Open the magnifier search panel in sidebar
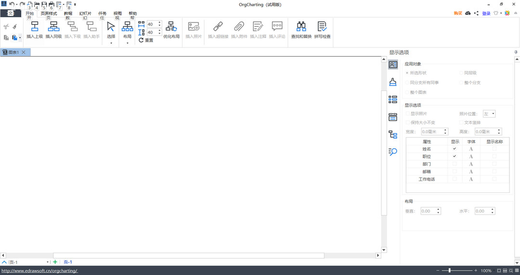The height and width of the screenshot is (275, 520). point(393,152)
